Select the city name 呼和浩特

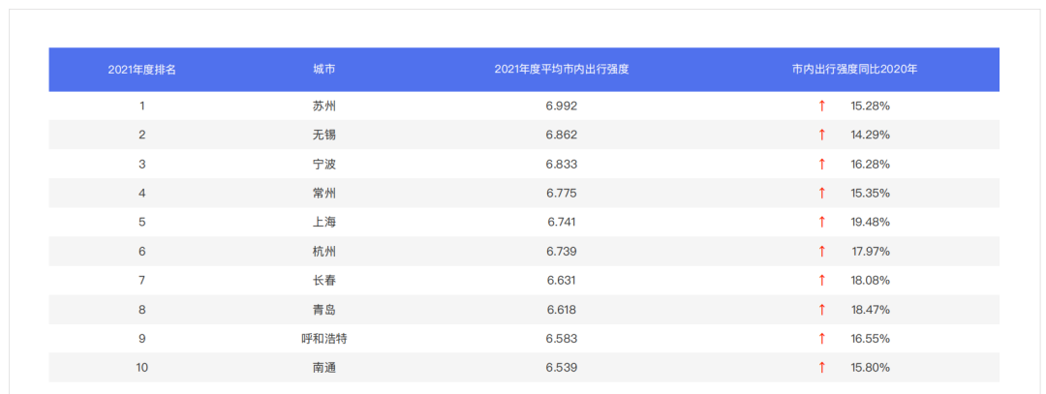coord(324,338)
